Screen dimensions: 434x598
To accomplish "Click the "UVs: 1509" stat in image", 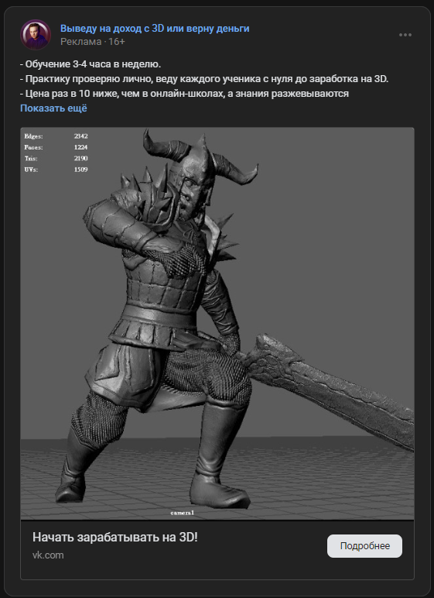I will tap(56, 170).
